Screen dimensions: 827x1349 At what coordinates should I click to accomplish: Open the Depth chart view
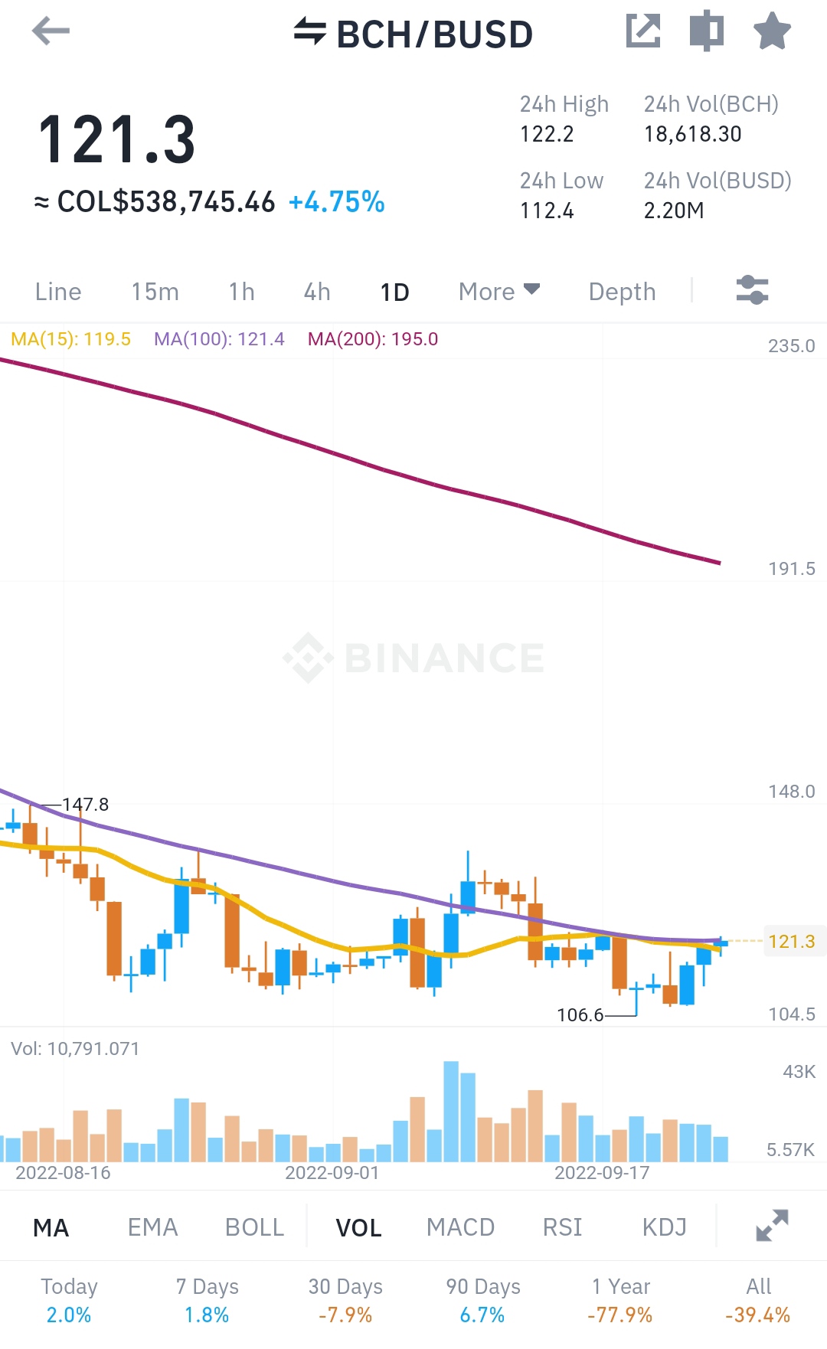(x=622, y=292)
